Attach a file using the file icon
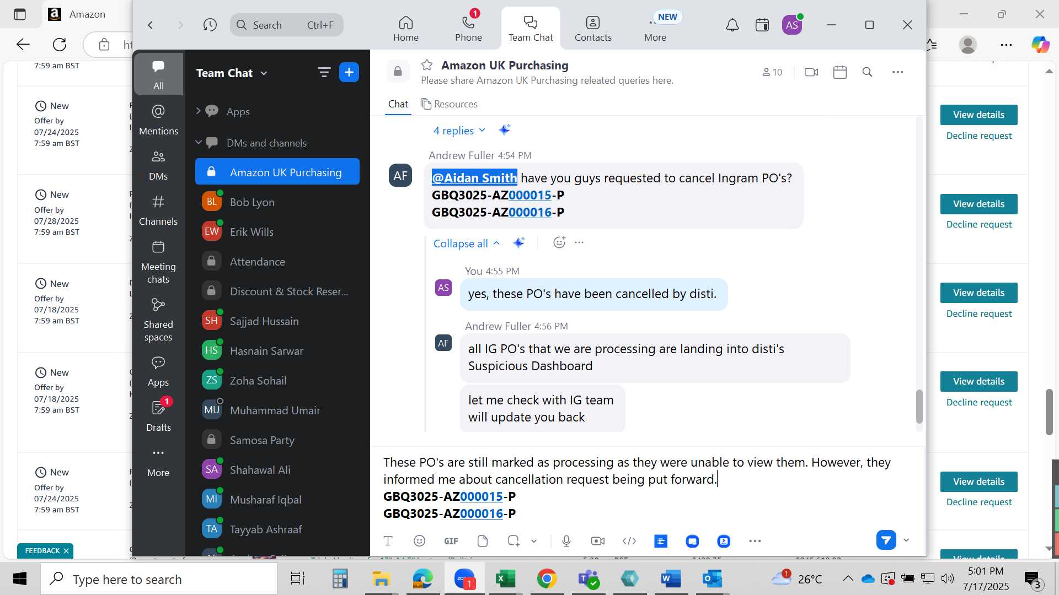The height and width of the screenshot is (595, 1059). coord(483,541)
